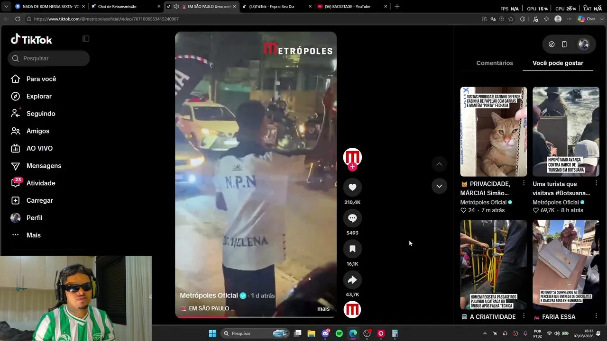607x341 pixels.
Task: Switch to the Chat de Retransmissão tab
Action: (125, 7)
